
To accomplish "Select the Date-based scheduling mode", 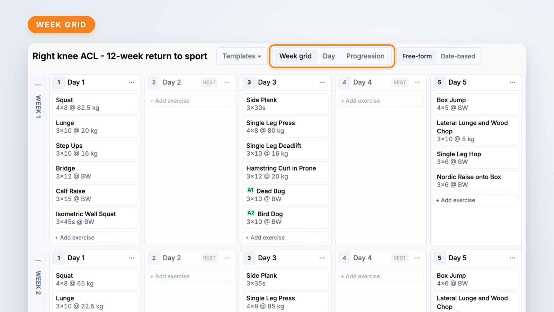I will [458, 56].
